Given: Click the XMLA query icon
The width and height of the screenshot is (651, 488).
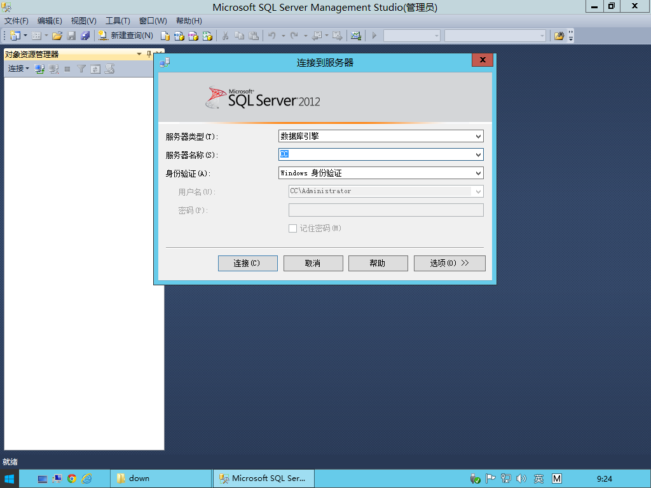Looking at the screenshot, I should tap(207, 36).
